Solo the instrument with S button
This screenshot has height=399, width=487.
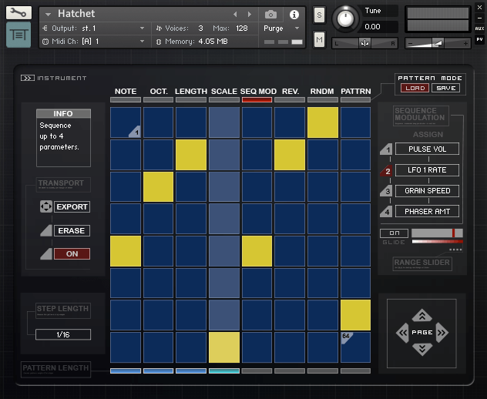pyautogui.click(x=319, y=15)
